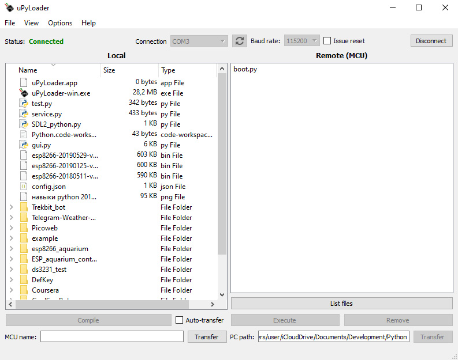The image size is (458, 360).
Task: Expand the ESP_aquarium_cont folder tree arrow
Action: tap(12, 259)
